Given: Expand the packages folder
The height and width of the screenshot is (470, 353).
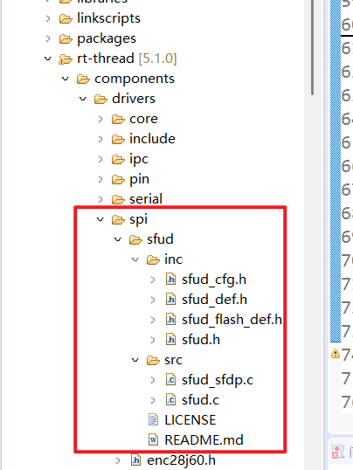Looking at the screenshot, I should coord(48,38).
